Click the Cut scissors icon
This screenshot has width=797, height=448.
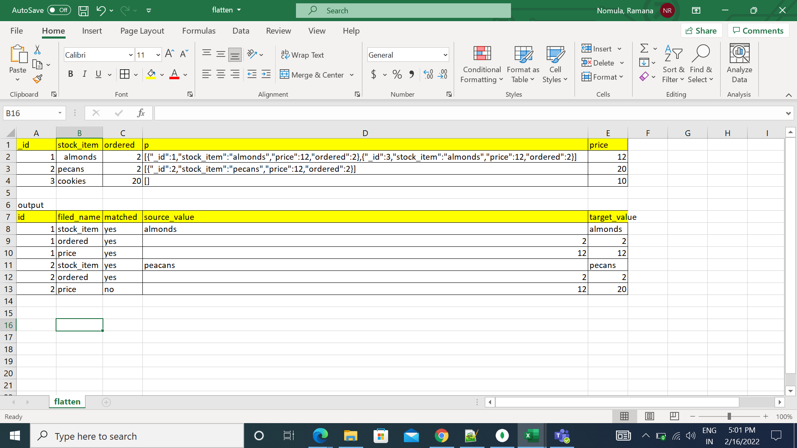(37, 50)
